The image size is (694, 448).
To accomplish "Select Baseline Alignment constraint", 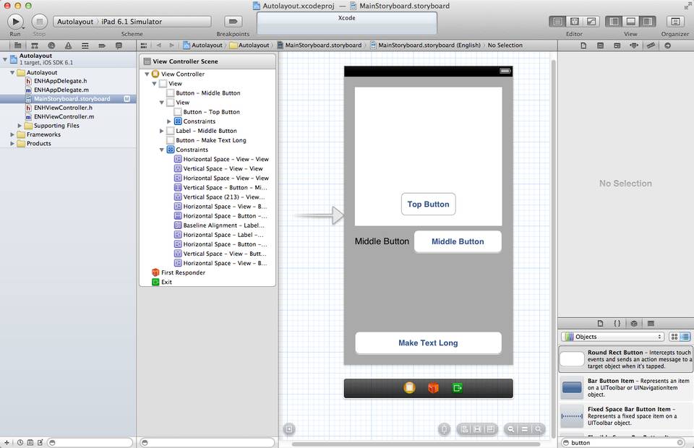I will 224,225.
